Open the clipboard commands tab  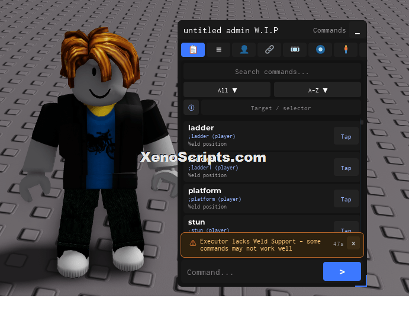pos(193,50)
